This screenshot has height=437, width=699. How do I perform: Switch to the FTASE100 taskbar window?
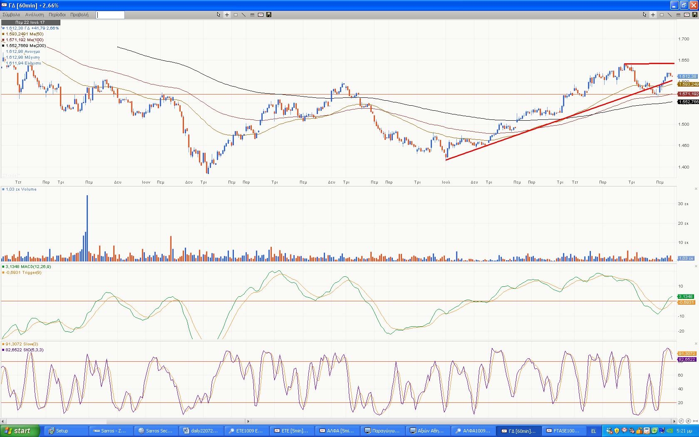point(563,431)
